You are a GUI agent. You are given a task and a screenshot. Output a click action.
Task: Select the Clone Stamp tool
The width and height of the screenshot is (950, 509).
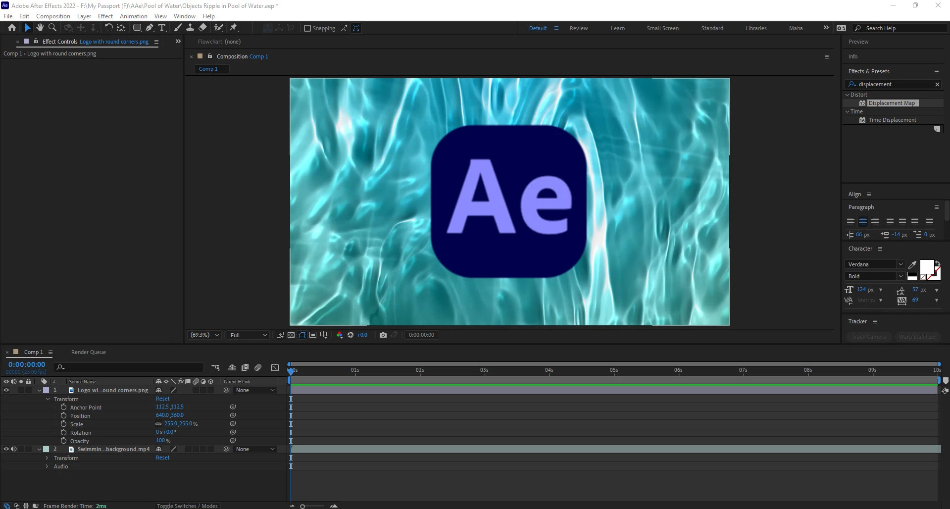(x=190, y=28)
